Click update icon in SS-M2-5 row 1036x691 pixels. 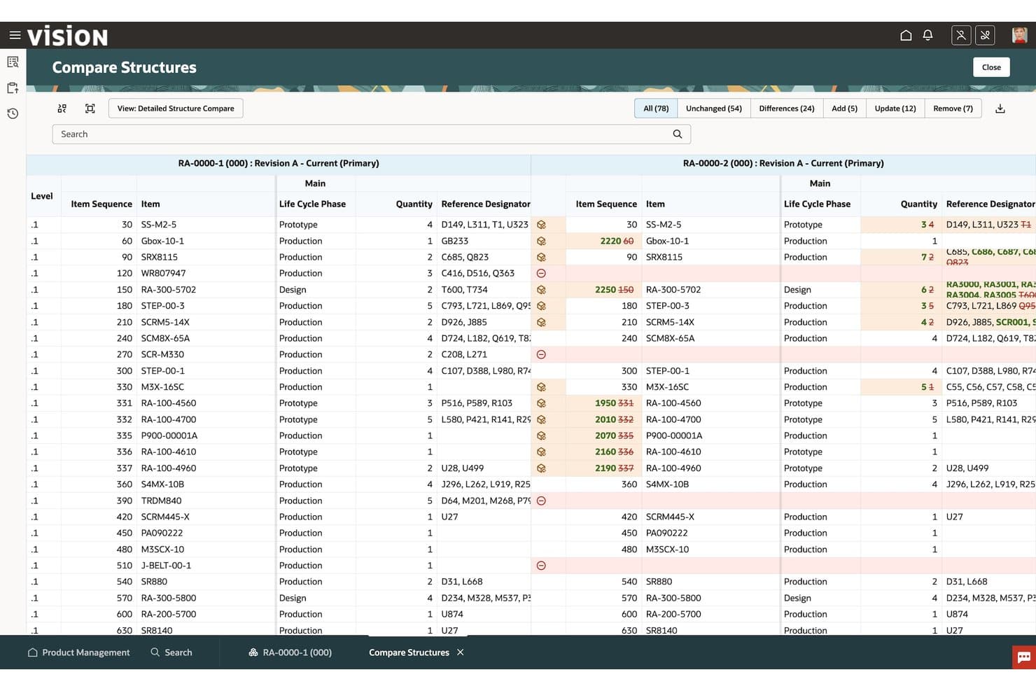click(x=541, y=225)
